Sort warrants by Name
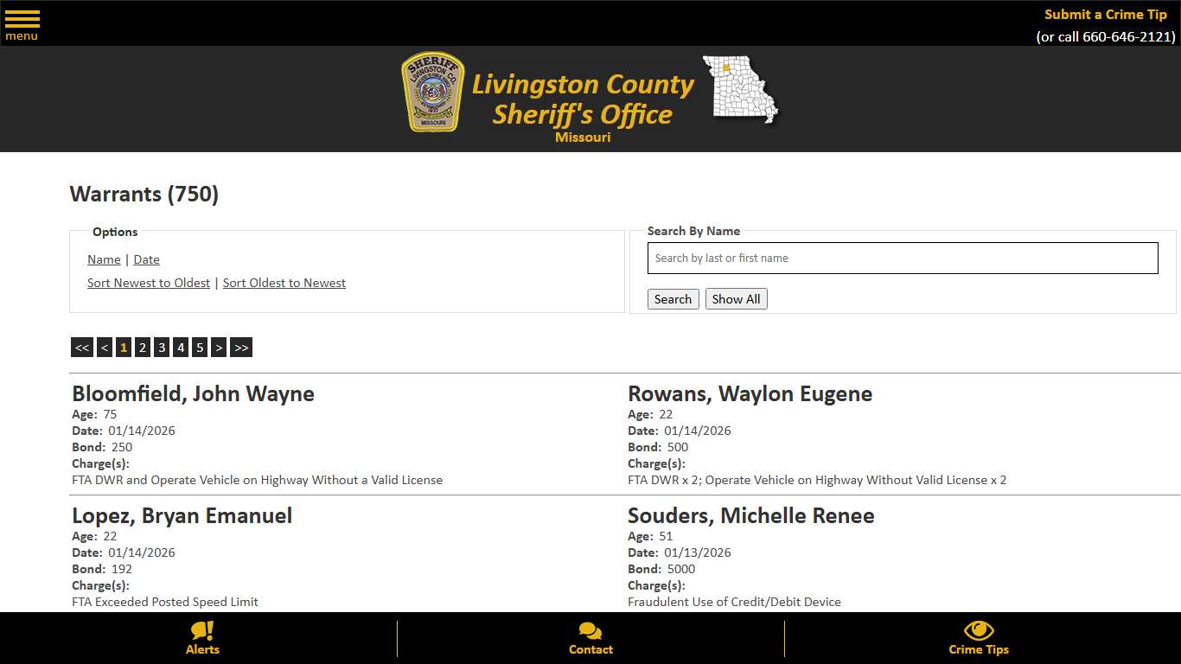Viewport: 1181px width, 664px height. tap(103, 259)
